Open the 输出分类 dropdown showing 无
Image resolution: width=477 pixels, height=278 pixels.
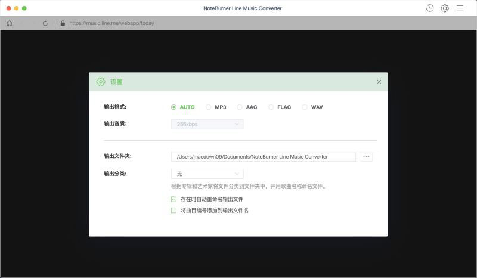point(207,174)
